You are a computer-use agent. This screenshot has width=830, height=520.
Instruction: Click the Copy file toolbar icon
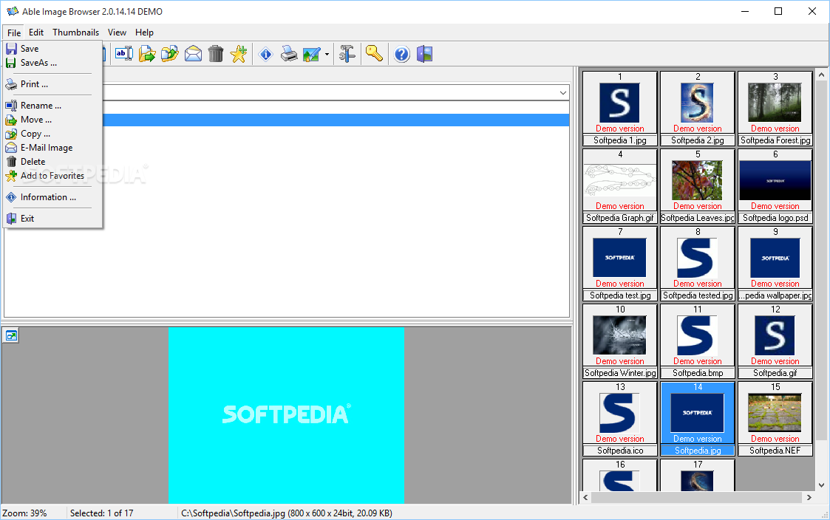[170, 53]
